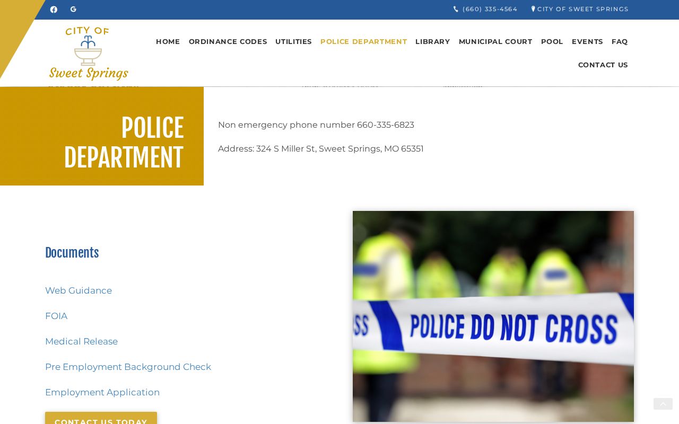
Task: Open the FOIA document link
Action: 56,316
